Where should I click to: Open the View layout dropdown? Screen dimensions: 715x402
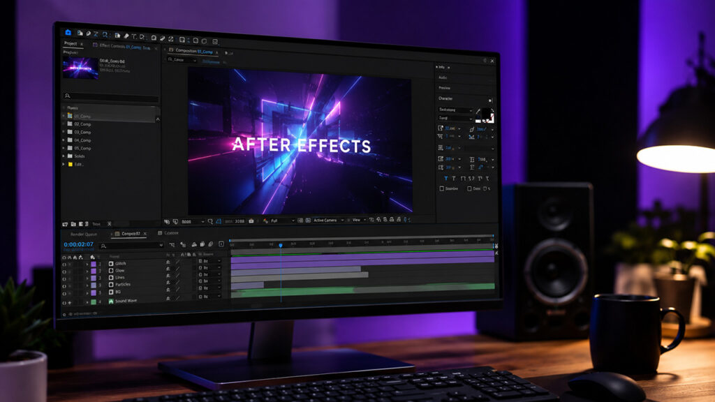point(360,220)
